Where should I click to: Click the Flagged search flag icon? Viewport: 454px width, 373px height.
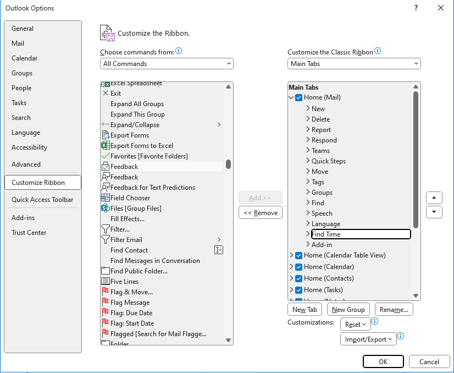point(106,333)
